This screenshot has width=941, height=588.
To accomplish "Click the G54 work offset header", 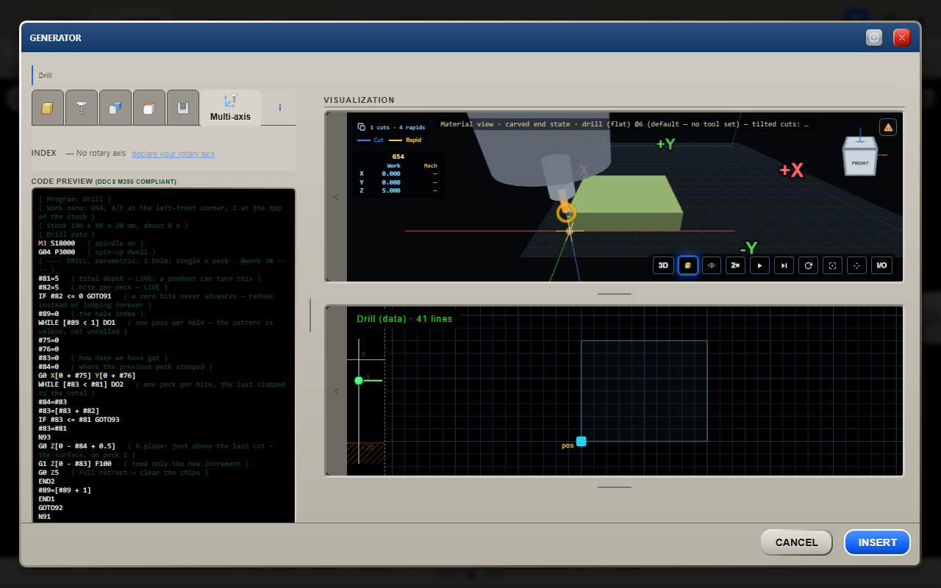I will pyautogui.click(x=398, y=157).
